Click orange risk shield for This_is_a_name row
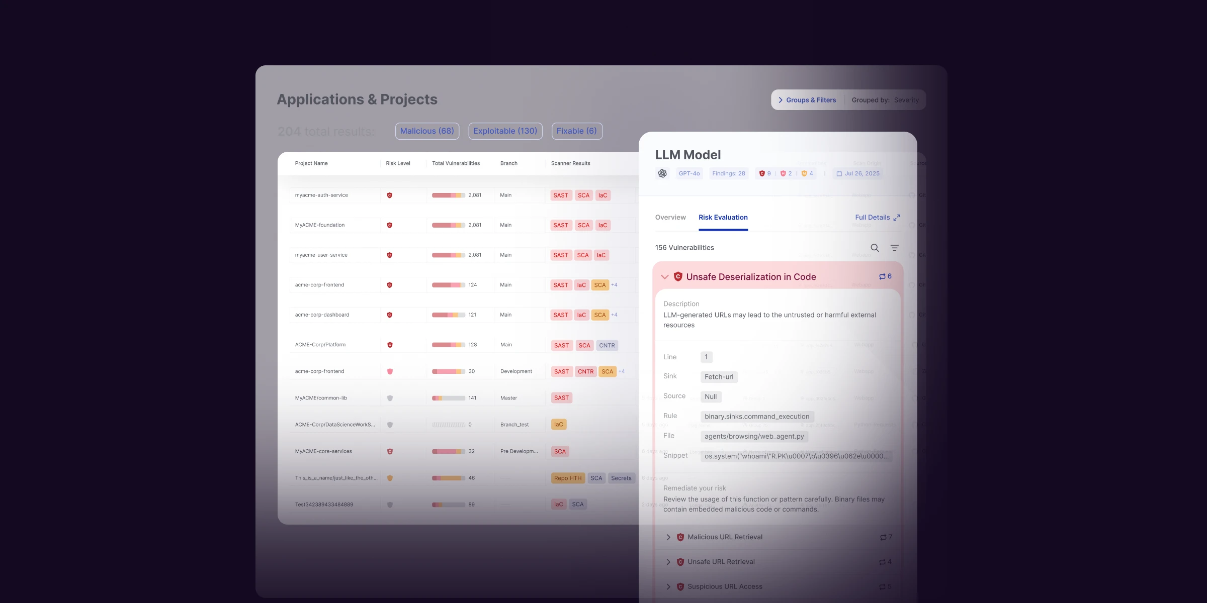The height and width of the screenshot is (603, 1207). point(390,478)
